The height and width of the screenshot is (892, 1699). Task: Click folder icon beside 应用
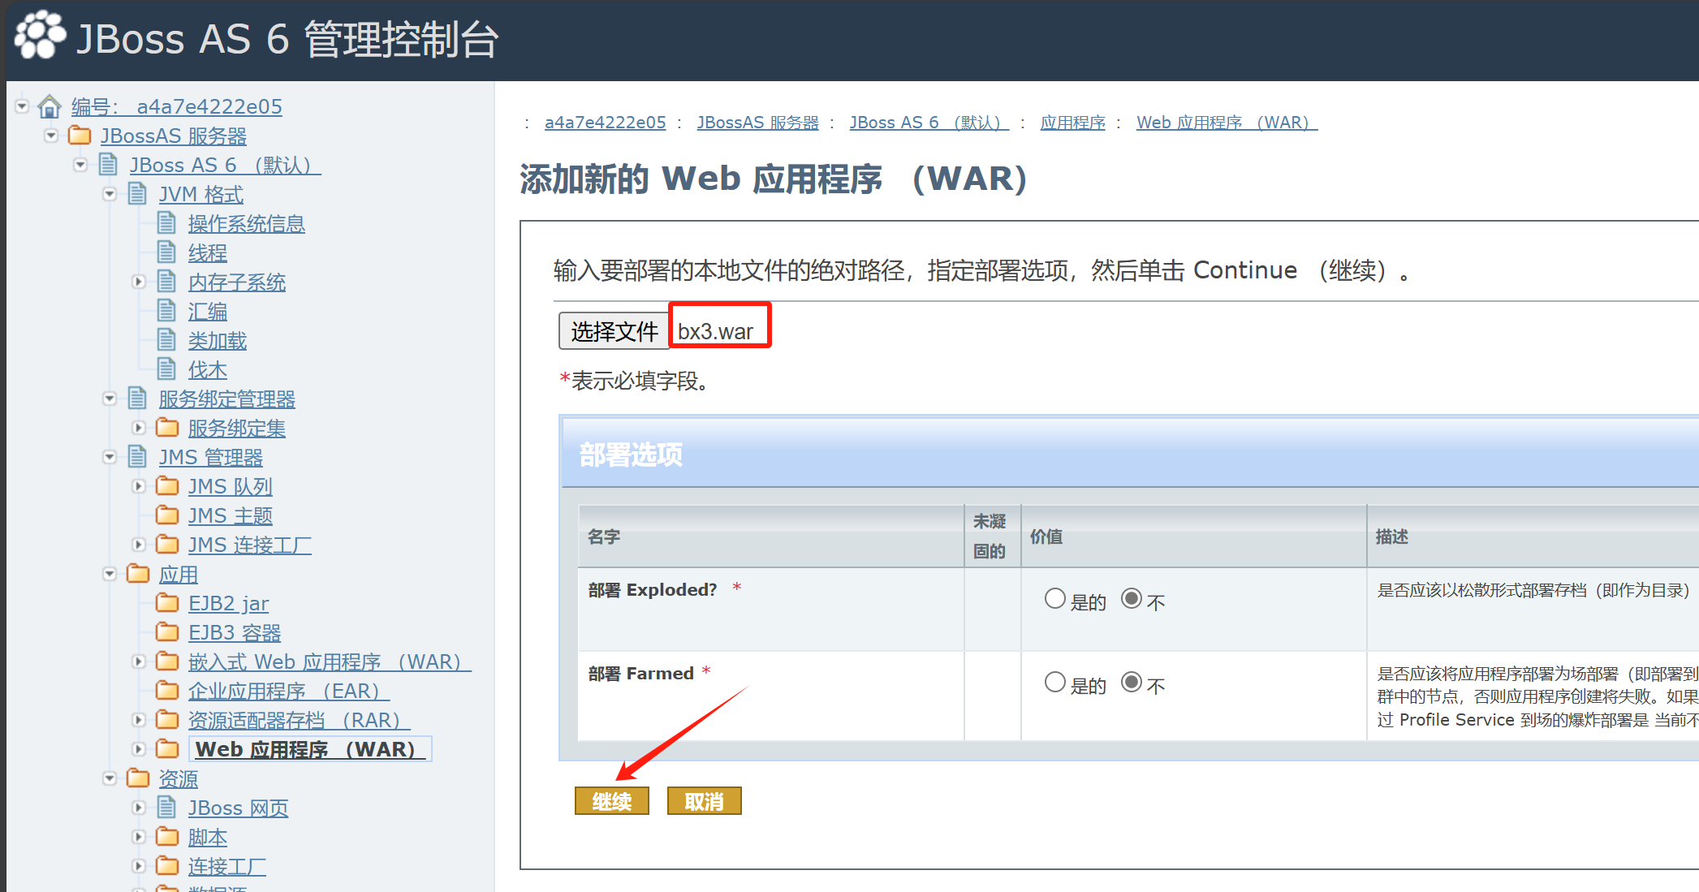138,573
